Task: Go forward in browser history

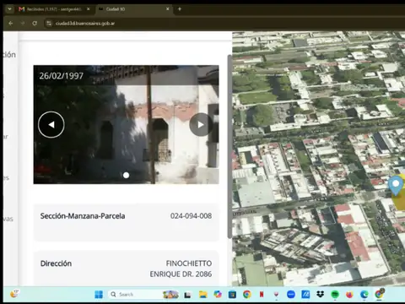Action: point(23,24)
